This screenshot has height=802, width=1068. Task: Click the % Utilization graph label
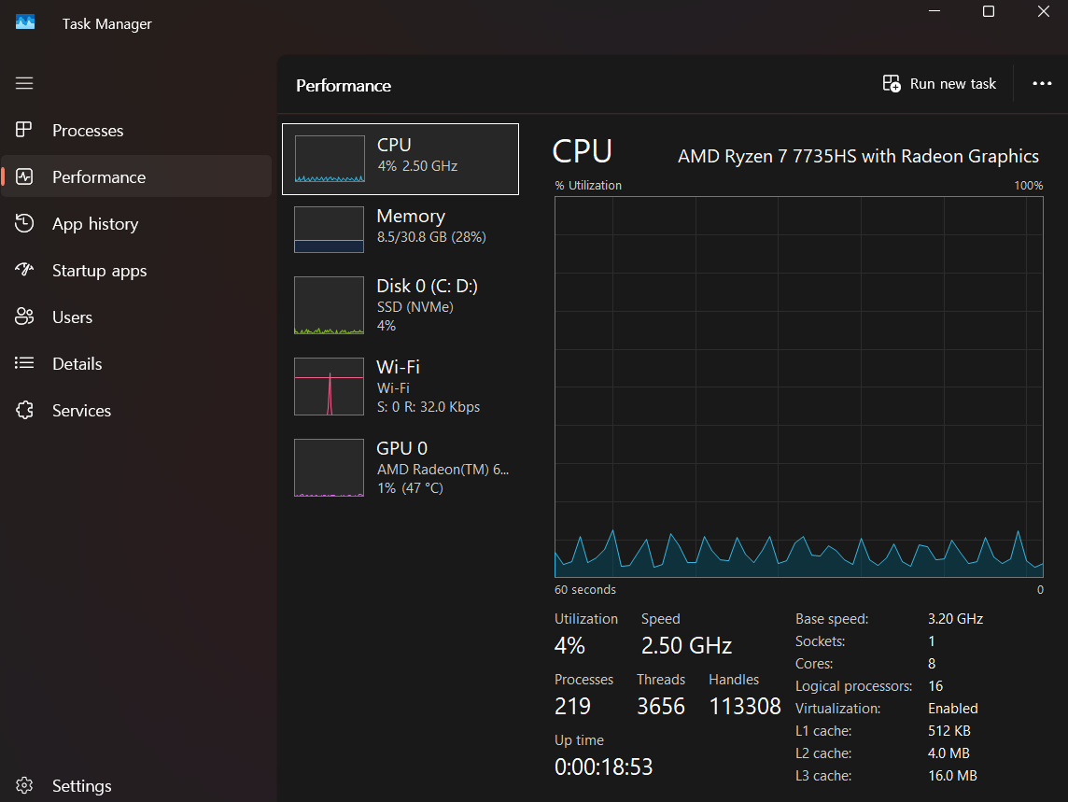coord(588,186)
